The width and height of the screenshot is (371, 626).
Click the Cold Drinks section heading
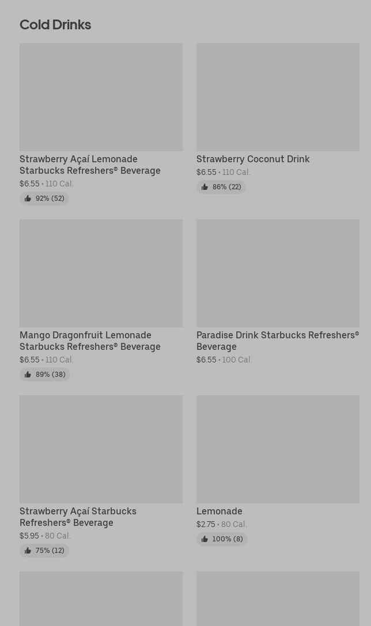[x=55, y=25]
